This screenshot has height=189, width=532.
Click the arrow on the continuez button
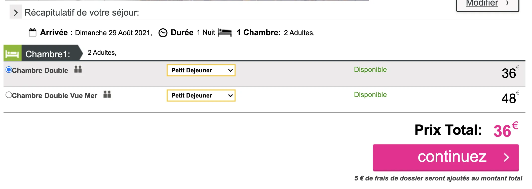tap(506, 157)
